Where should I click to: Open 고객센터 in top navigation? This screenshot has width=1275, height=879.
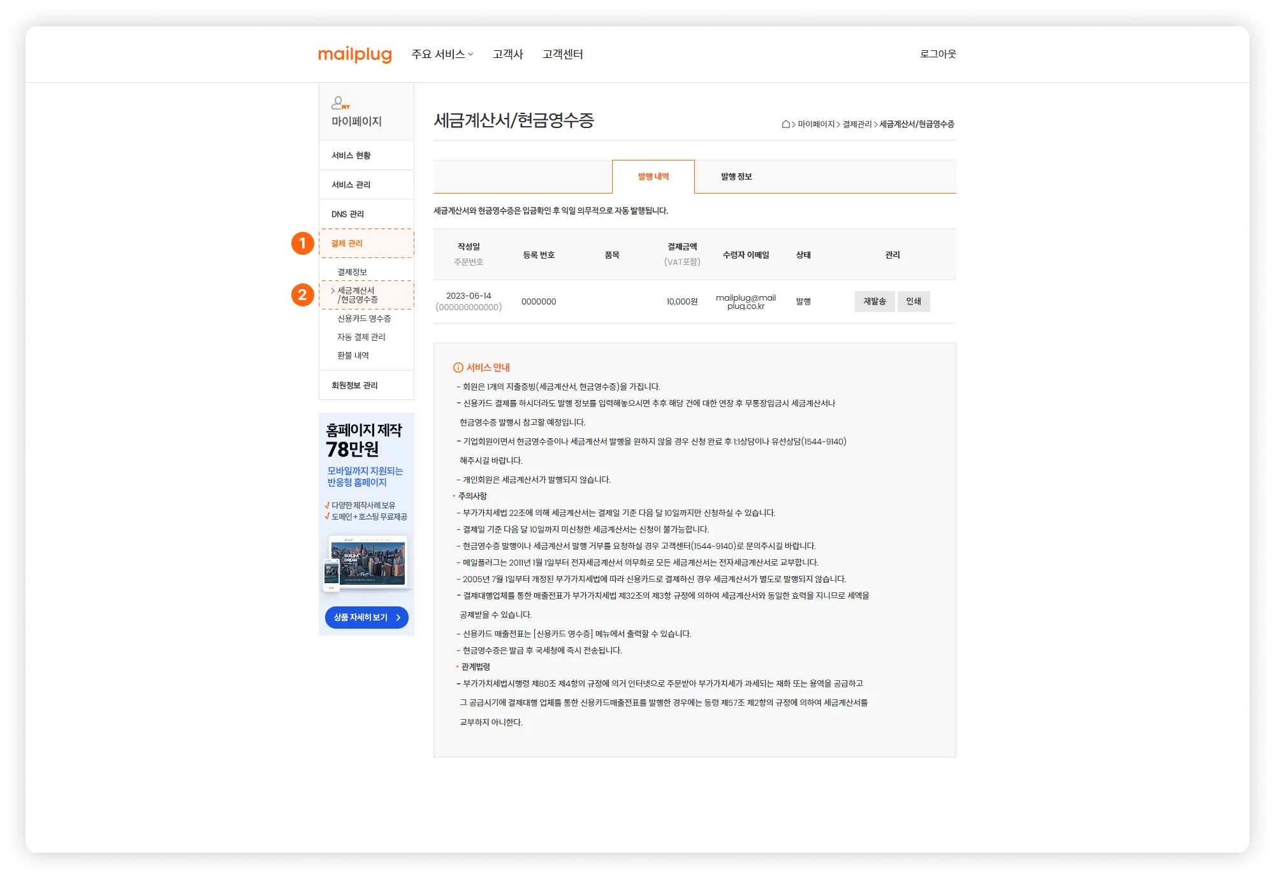point(562,54)
